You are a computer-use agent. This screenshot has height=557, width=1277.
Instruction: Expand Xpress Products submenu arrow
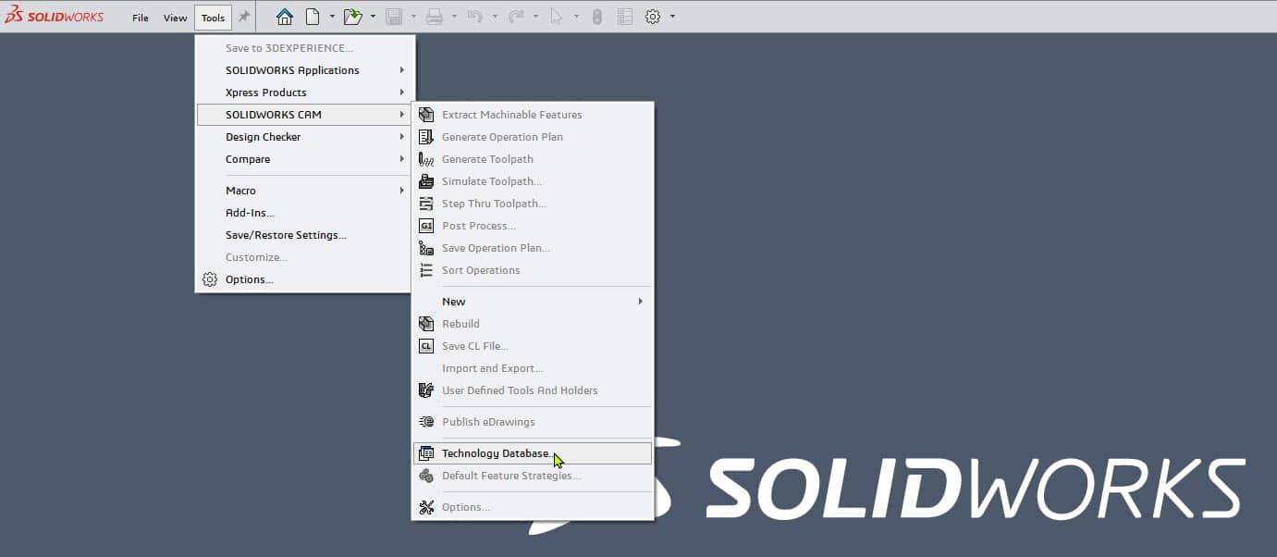(401, 93)
